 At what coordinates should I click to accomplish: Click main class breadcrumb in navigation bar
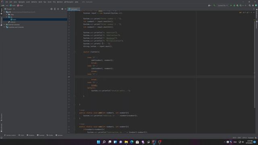[x=12, y=6]
